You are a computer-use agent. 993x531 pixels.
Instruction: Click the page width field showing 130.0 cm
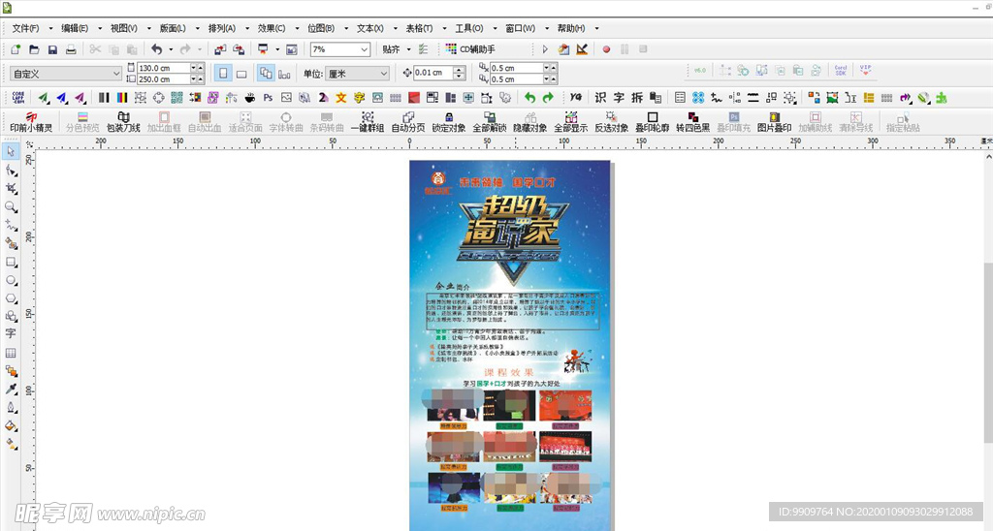coord(162,68)
